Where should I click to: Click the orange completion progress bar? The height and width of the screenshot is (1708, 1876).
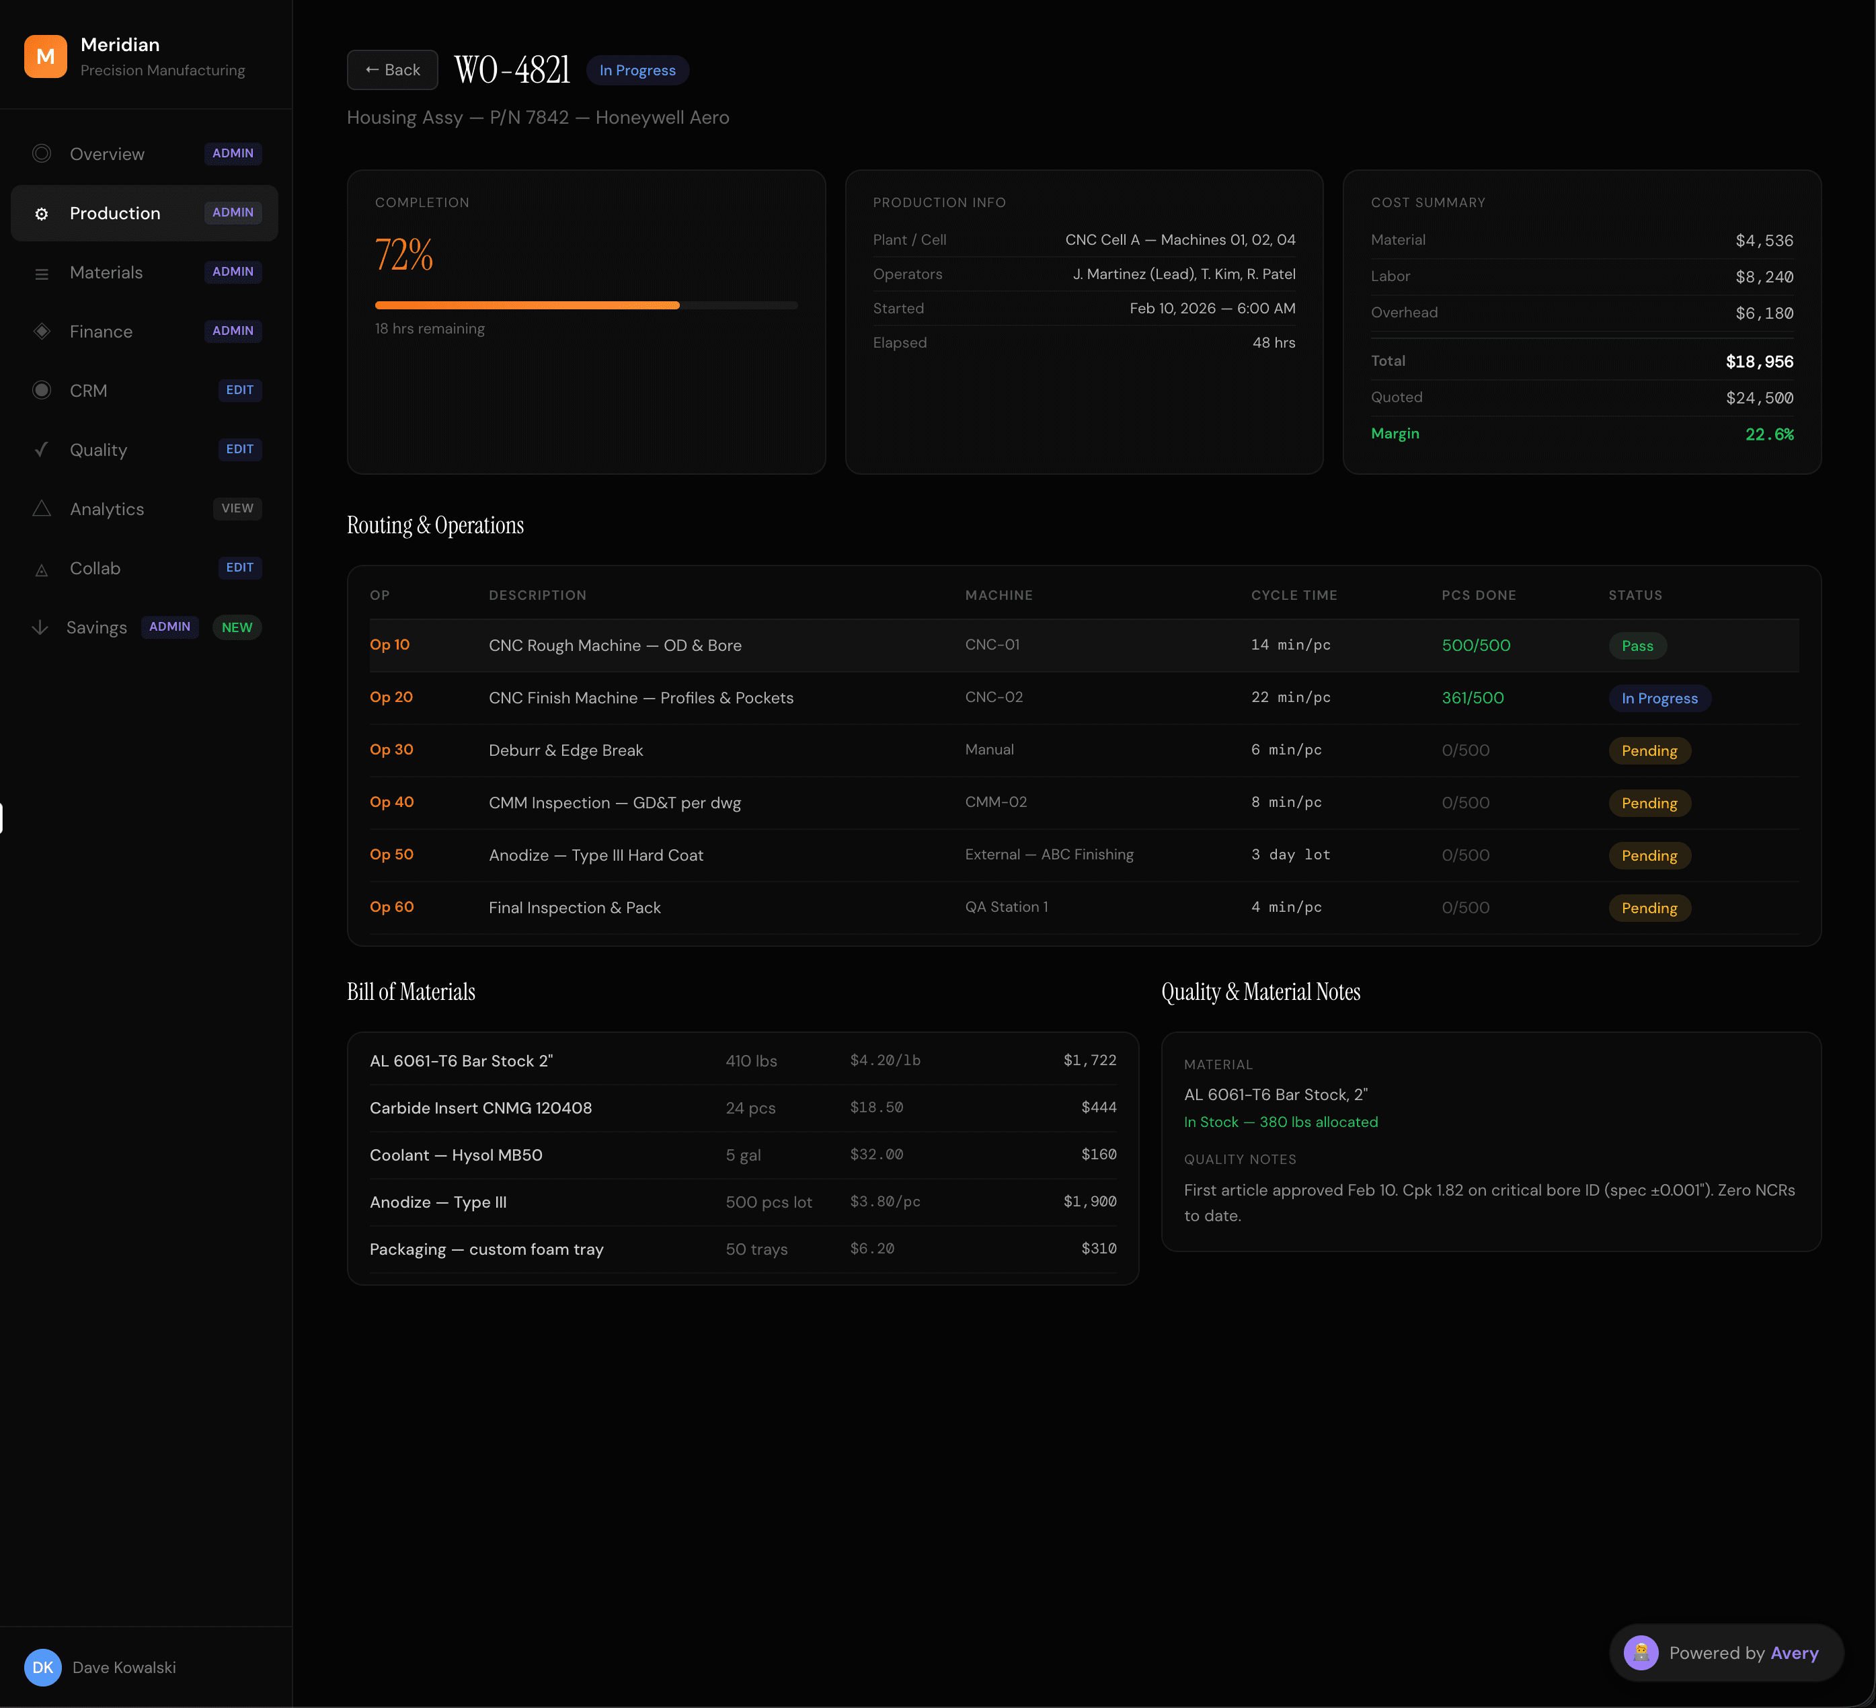pyautogui.click(x=526, y=305)
